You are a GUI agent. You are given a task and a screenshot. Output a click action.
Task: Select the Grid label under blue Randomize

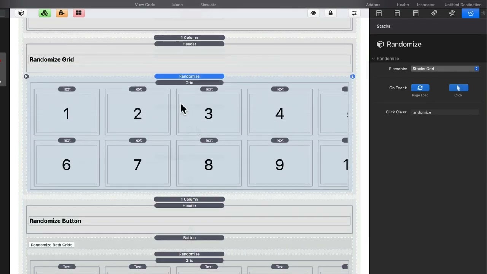coord(189,83)
